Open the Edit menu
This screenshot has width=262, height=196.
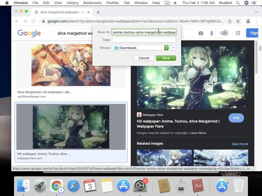pos(46,3)
